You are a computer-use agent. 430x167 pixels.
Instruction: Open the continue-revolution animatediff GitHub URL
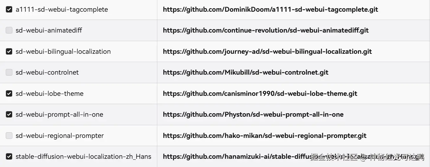265,30
